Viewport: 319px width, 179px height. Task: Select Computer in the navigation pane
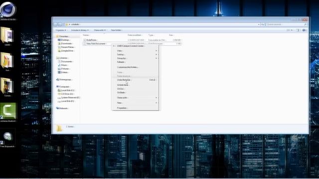[x=63, y=87]
